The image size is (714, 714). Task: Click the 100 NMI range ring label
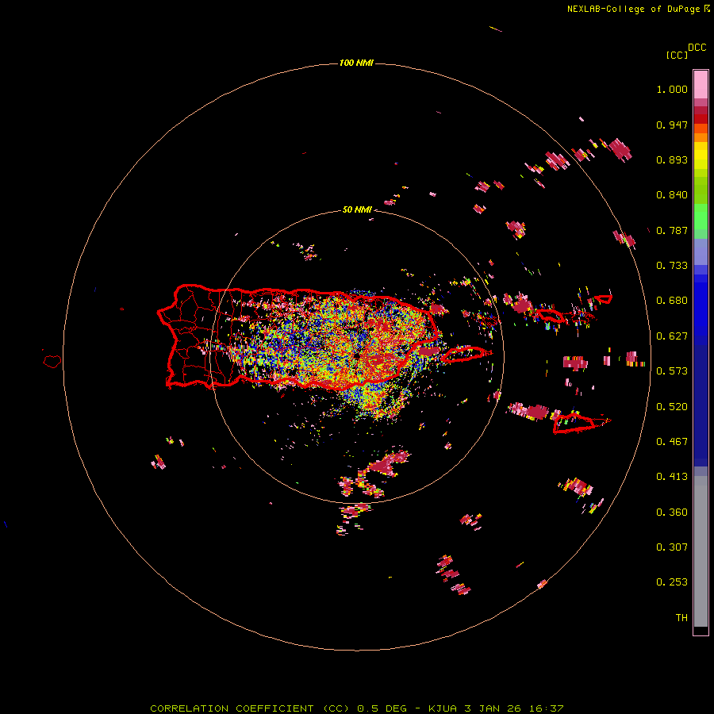click(x=356, y=63)
